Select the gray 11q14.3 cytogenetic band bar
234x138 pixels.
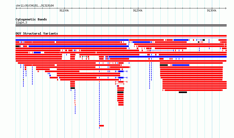(x=121, y=25)
